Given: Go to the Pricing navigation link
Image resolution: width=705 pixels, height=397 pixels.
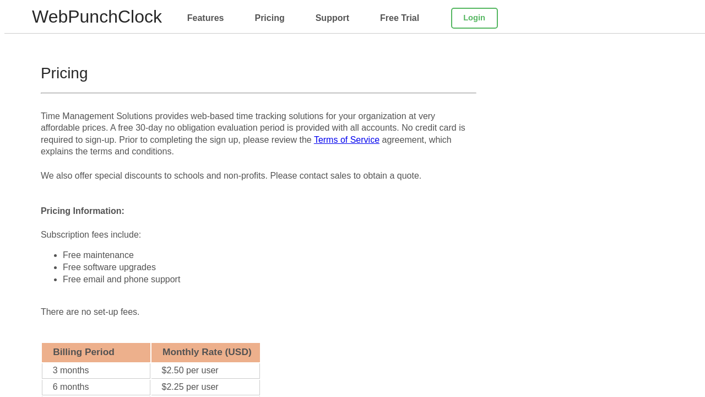Looking at the screenshot, I should pyautogui.click(x=269, y=18).
